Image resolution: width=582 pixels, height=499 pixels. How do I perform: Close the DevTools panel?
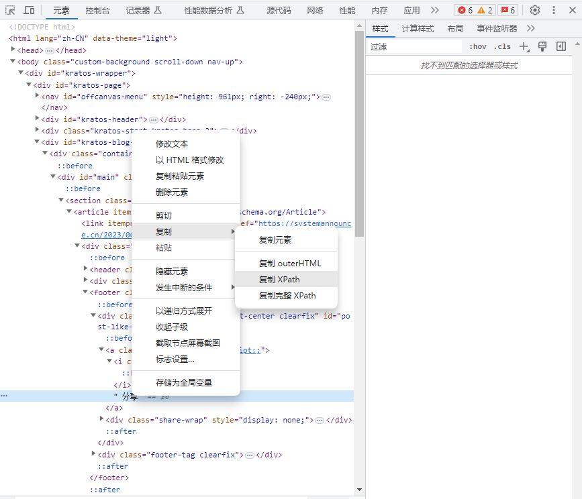coord(573,10)
